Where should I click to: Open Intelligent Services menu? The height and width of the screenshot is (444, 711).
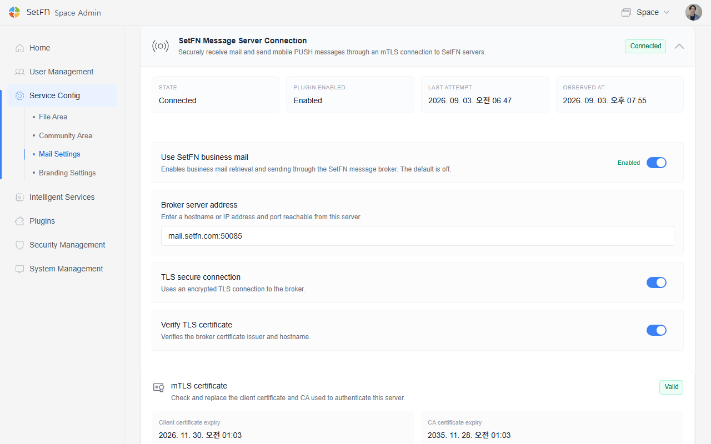click(62, 197)
